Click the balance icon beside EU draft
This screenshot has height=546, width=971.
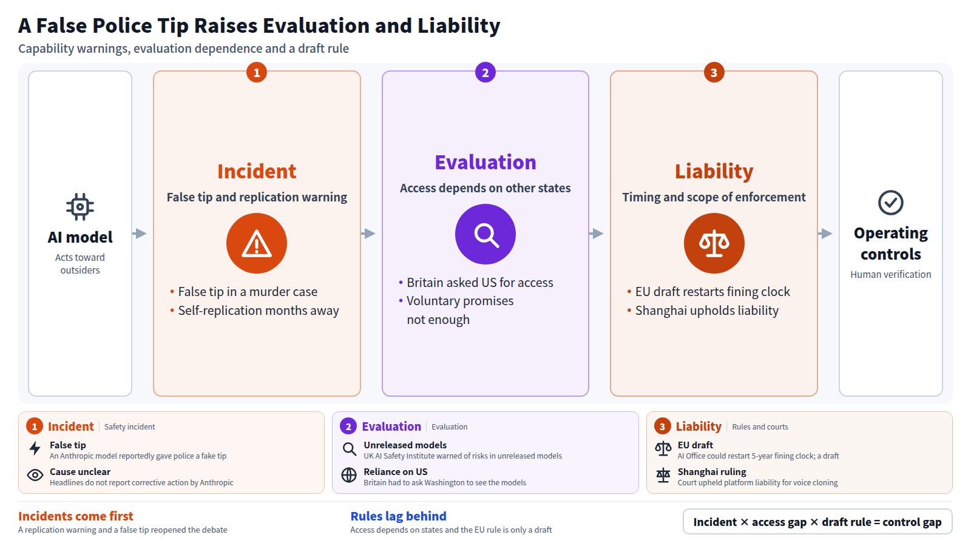[x=663, y=449]
